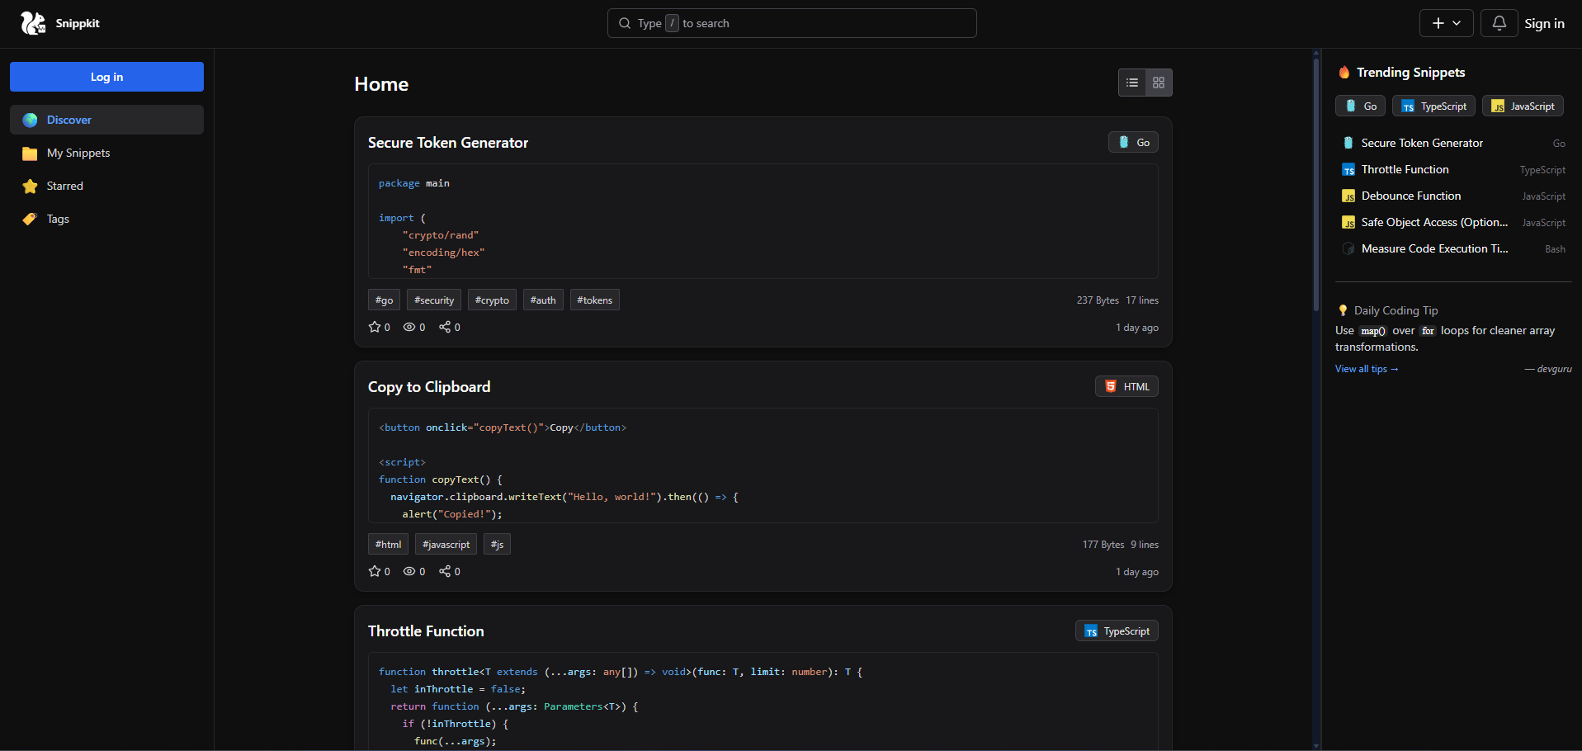1582x751 pixels.
Task: Click the Snippkit squirrel logo
Action: pyautogui.click(x=33, y=23)
